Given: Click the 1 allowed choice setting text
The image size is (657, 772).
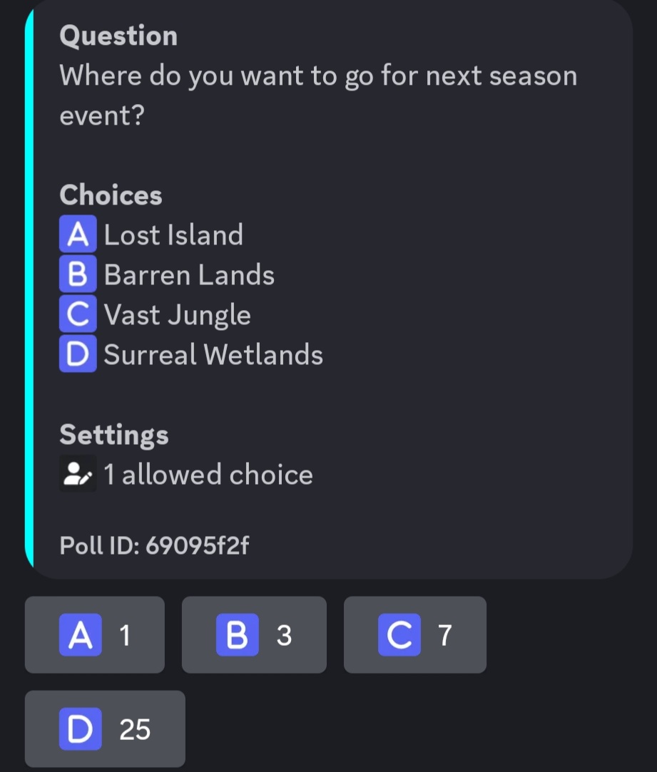Looking at the screenshot, I should [x=208, y=475].
